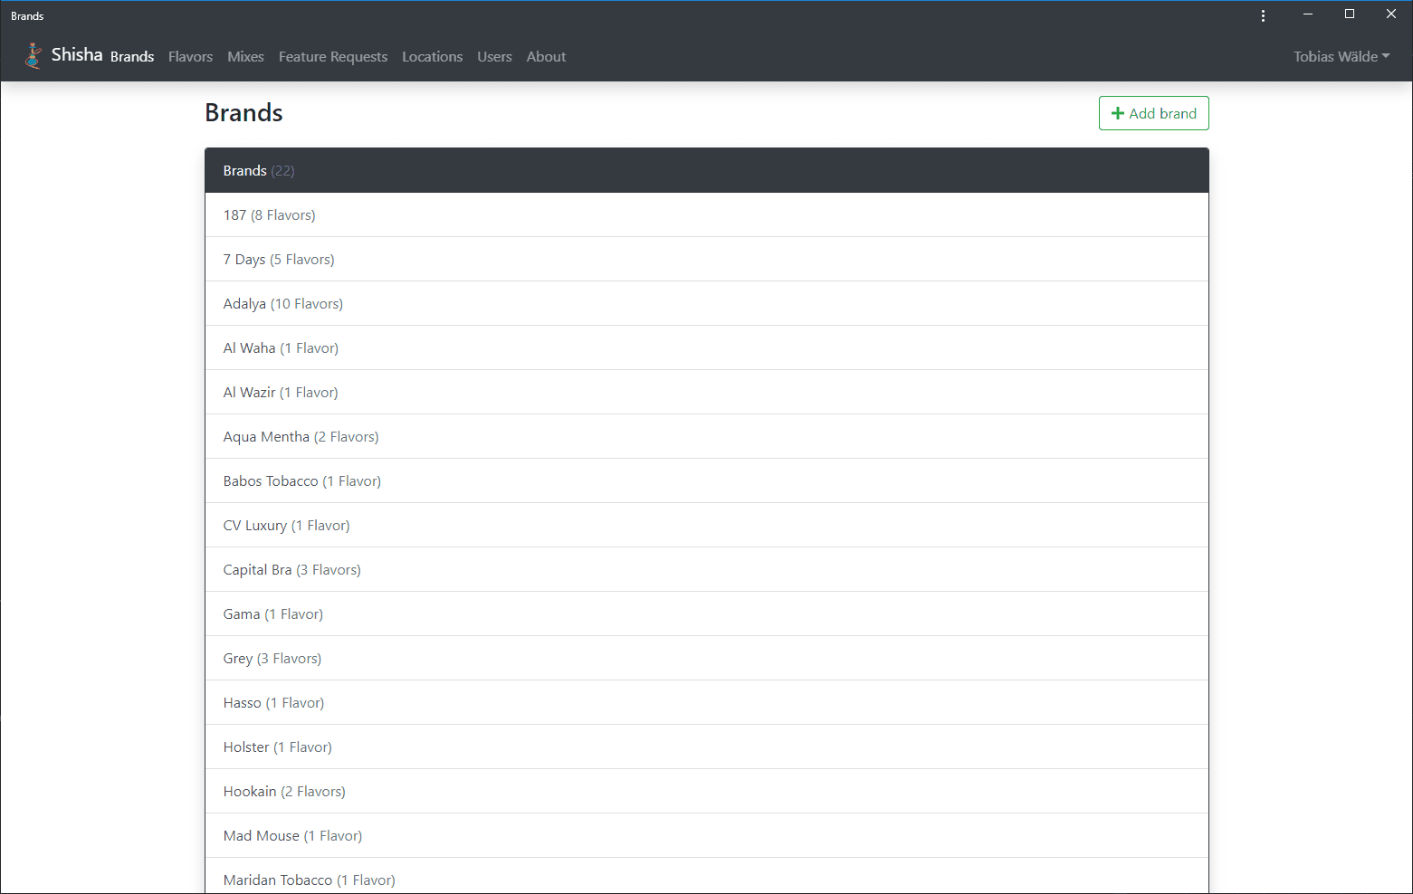Image resolution: width=1413 pixels, height=894 pixels.
Task: Open the Brands nav item
Action: 132,56
